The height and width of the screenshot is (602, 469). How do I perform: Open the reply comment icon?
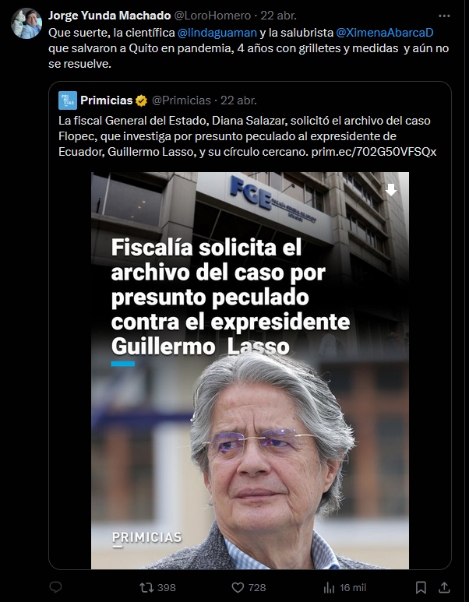[x=55, y=587]
